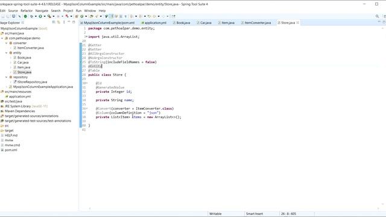386x217 pixels.
Task: Click the New Java Class green icon
Action: coord(82,16)
